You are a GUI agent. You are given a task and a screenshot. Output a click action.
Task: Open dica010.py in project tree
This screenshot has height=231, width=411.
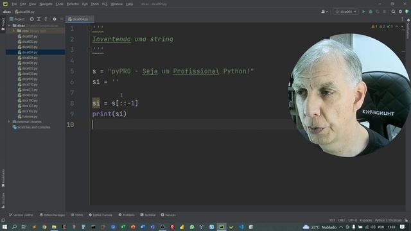(28, 85)
